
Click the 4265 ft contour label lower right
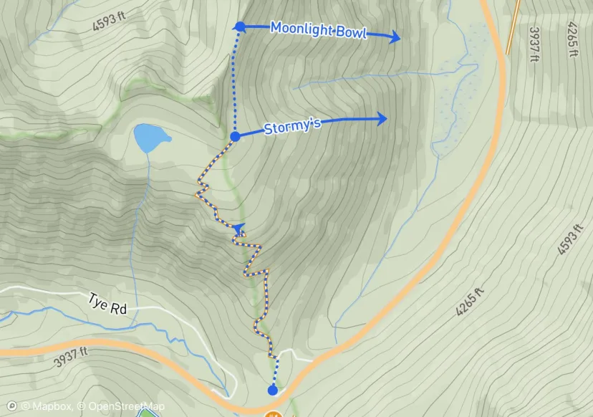point(469,302)
